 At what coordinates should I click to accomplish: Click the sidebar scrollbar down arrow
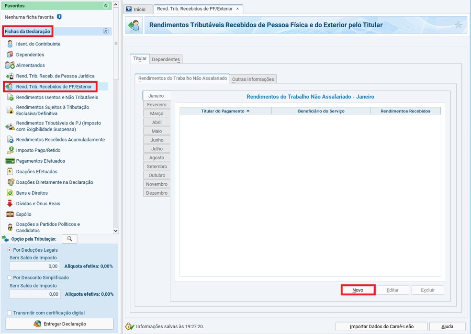tap(115, 230)
